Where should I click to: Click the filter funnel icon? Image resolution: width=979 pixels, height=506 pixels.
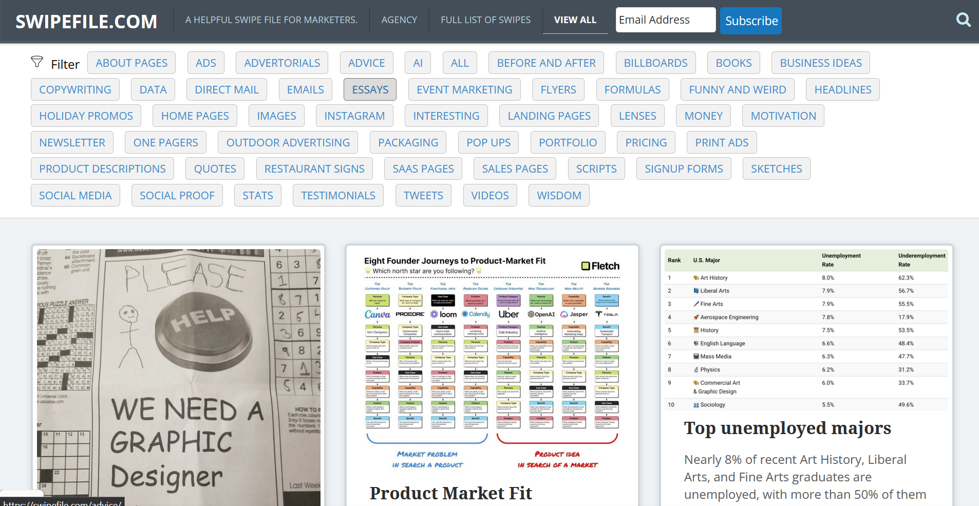point(37,62)
